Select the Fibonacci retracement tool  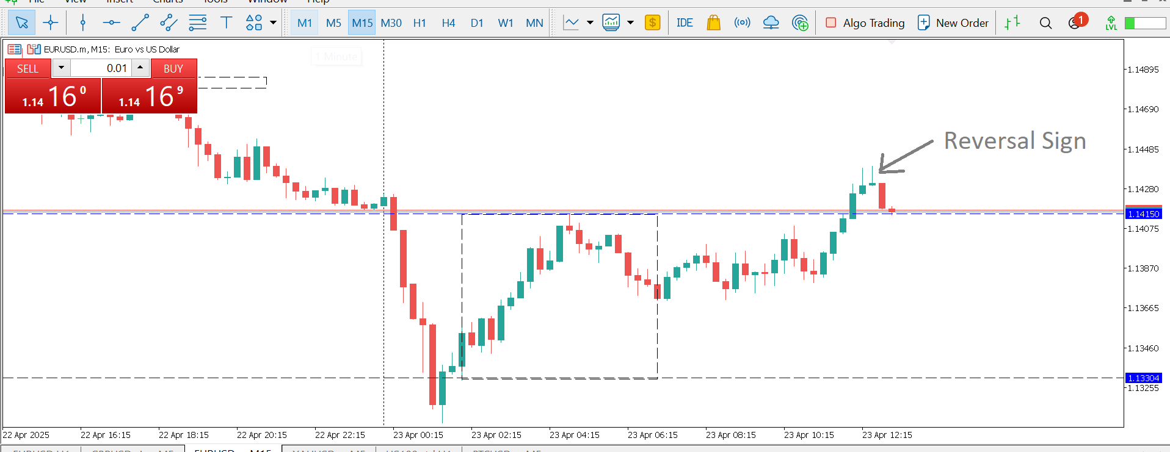197,23
